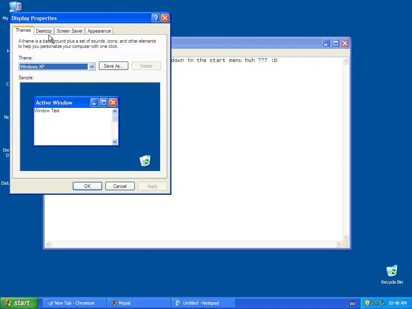Open the Recycle Bin on desktop
This screenshot has height=309, width=412.
(x=392, y=274)
